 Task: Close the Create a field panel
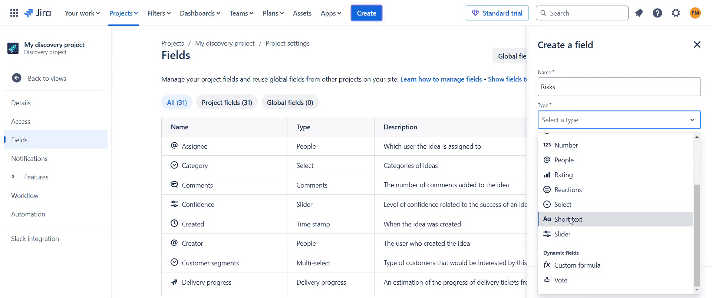pos(697,45)
